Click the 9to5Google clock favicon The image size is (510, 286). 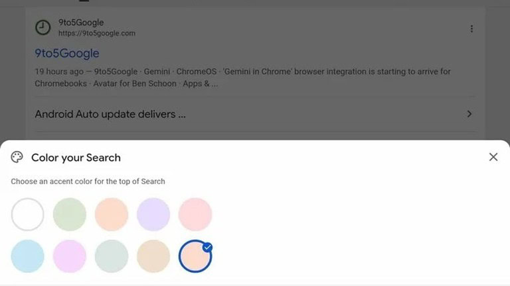[x=42, y=27]
